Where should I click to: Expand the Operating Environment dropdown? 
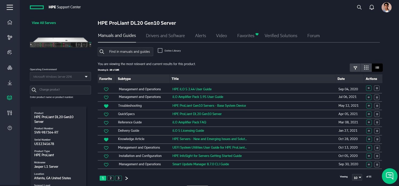pyautogui.click(x=60, y=77)
